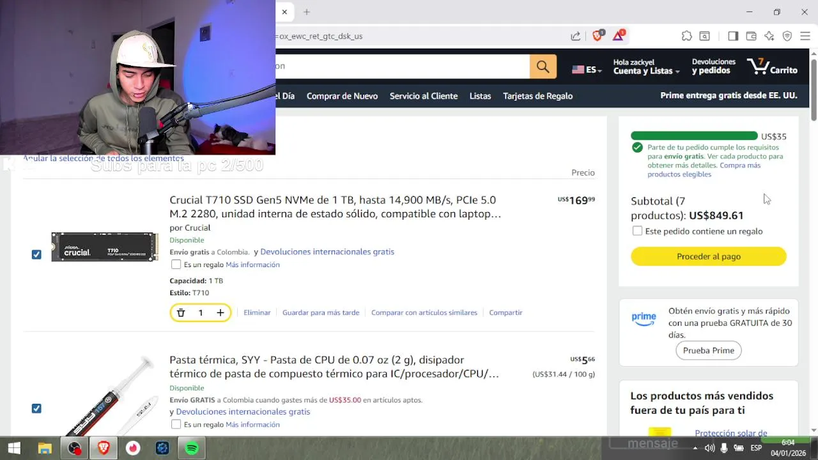Uncheck the Crucial T710 SSD selection checkbox
Viewport: 818px width, 460px height.
[x=36, y=254]
